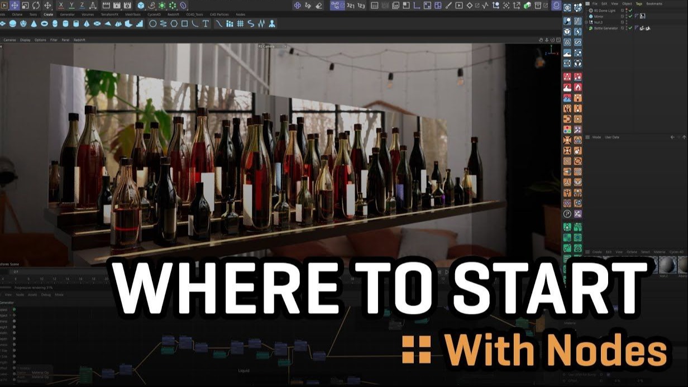Select the RS Dome Light object

(x=605, y=11)
